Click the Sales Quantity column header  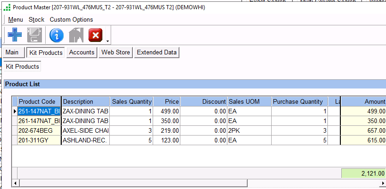131,101
